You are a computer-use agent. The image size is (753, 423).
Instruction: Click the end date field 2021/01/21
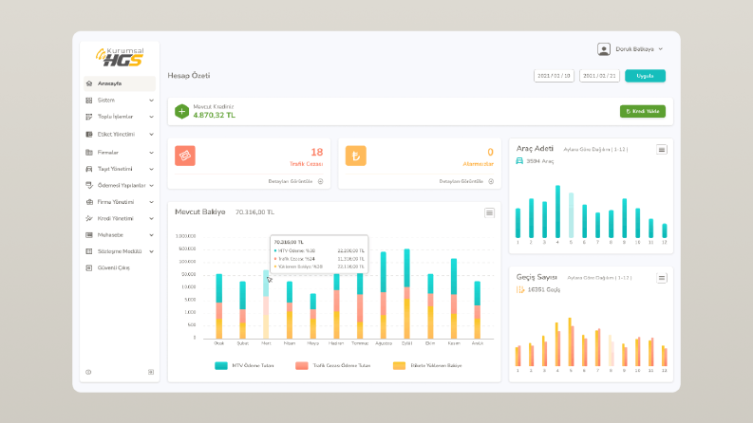pos(599,76)
